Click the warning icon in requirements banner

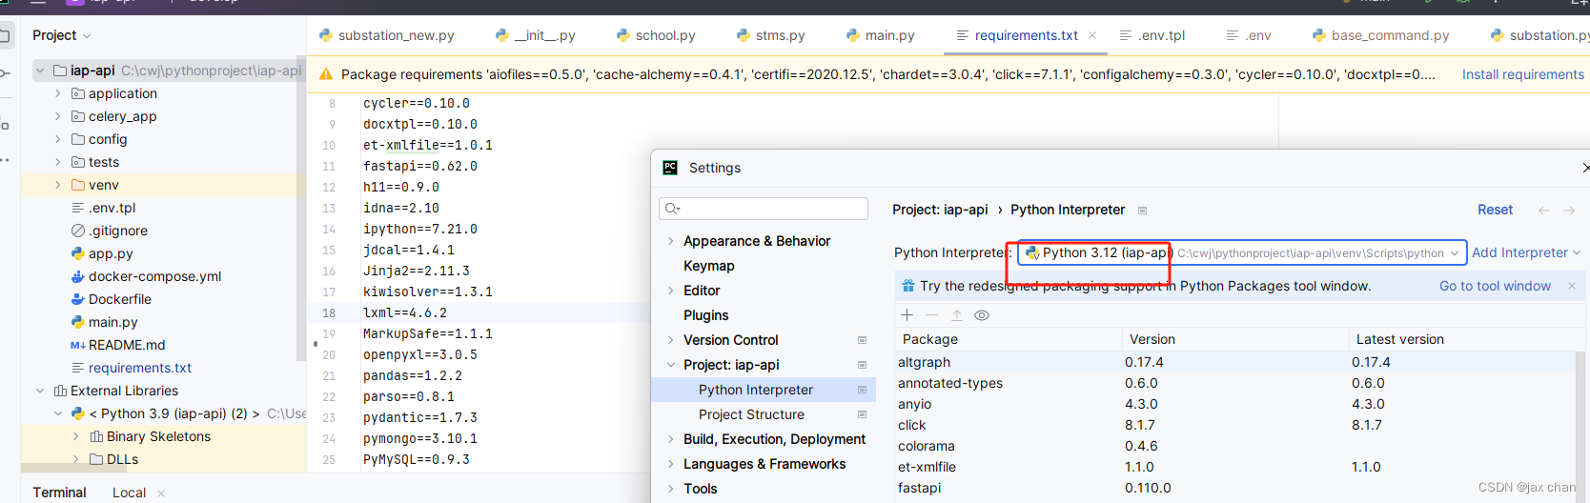(x=326, y=74)
